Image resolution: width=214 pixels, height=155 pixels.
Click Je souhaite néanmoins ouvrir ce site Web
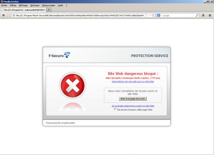[133, 106]
